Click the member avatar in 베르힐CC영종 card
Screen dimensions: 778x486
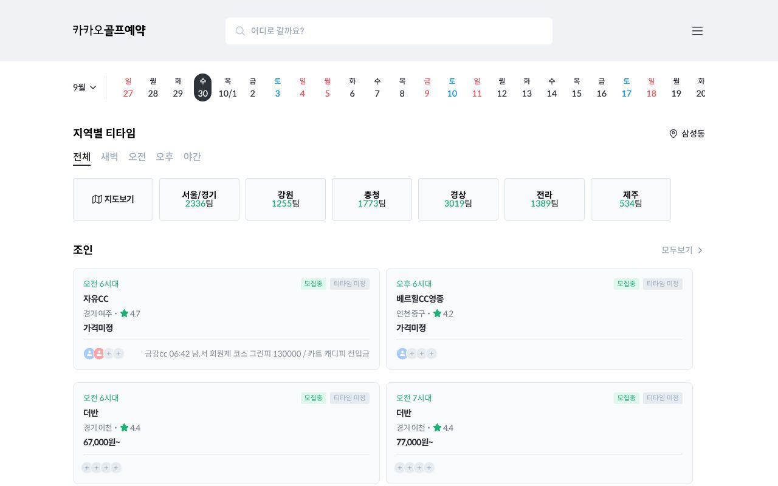tap(402, 354)
